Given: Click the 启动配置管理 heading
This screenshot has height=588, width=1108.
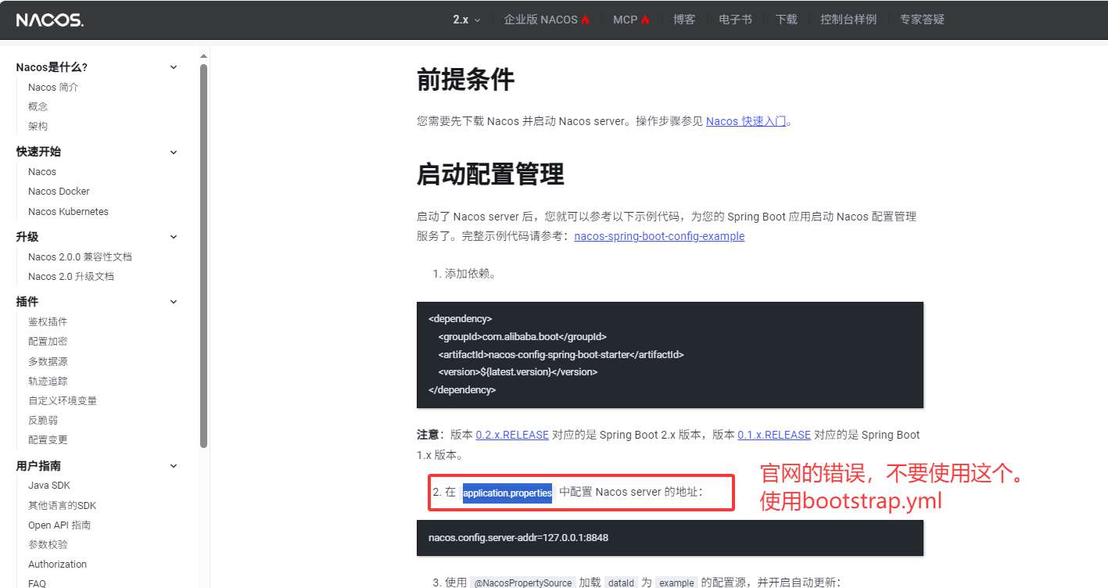Looking at the screenshot, I should (x=490, y=174).
